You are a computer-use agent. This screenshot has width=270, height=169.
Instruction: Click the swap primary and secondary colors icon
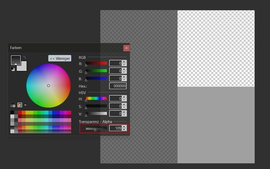(24, 57)
